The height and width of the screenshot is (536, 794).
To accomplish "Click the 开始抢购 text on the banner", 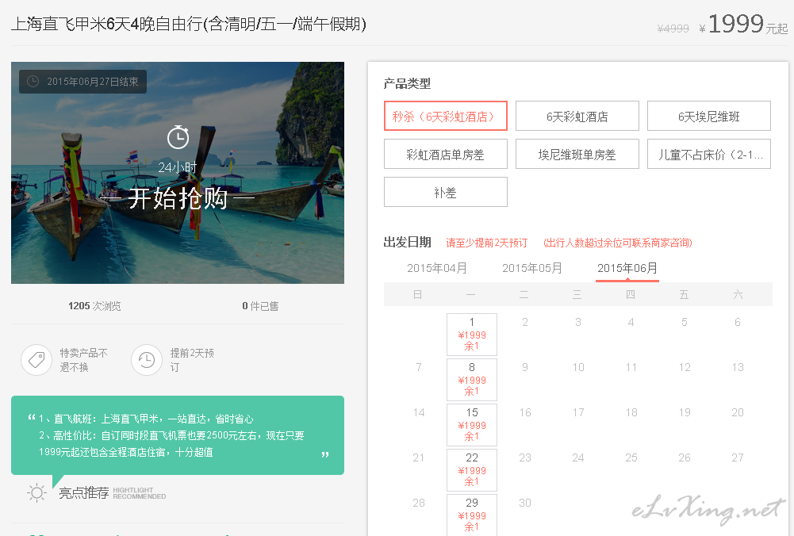I will click(x=178, y=198).
